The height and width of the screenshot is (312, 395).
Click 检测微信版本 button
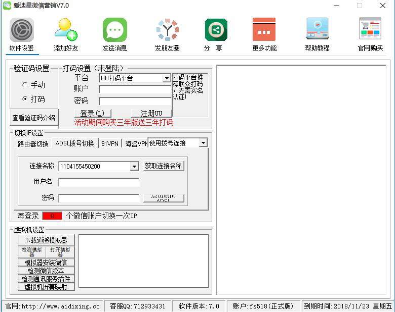click(x=46, y=271)
